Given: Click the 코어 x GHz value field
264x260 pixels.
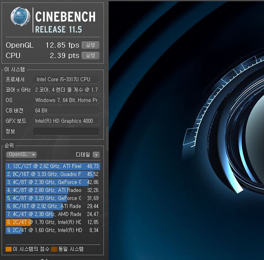Looking at the screenshot, I should click(x=66, y=90).
